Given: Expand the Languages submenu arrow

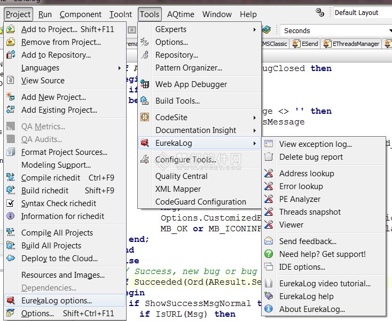Looking at the screenshot, I should [120, 68].
